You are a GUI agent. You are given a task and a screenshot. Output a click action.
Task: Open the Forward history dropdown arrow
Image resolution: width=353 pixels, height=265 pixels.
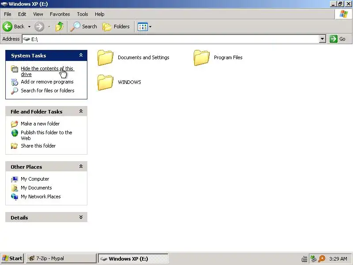coord(49,26)
